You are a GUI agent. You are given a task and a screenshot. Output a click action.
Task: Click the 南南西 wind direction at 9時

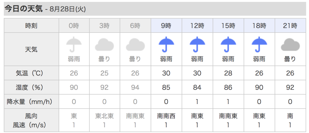click(166, 116)
